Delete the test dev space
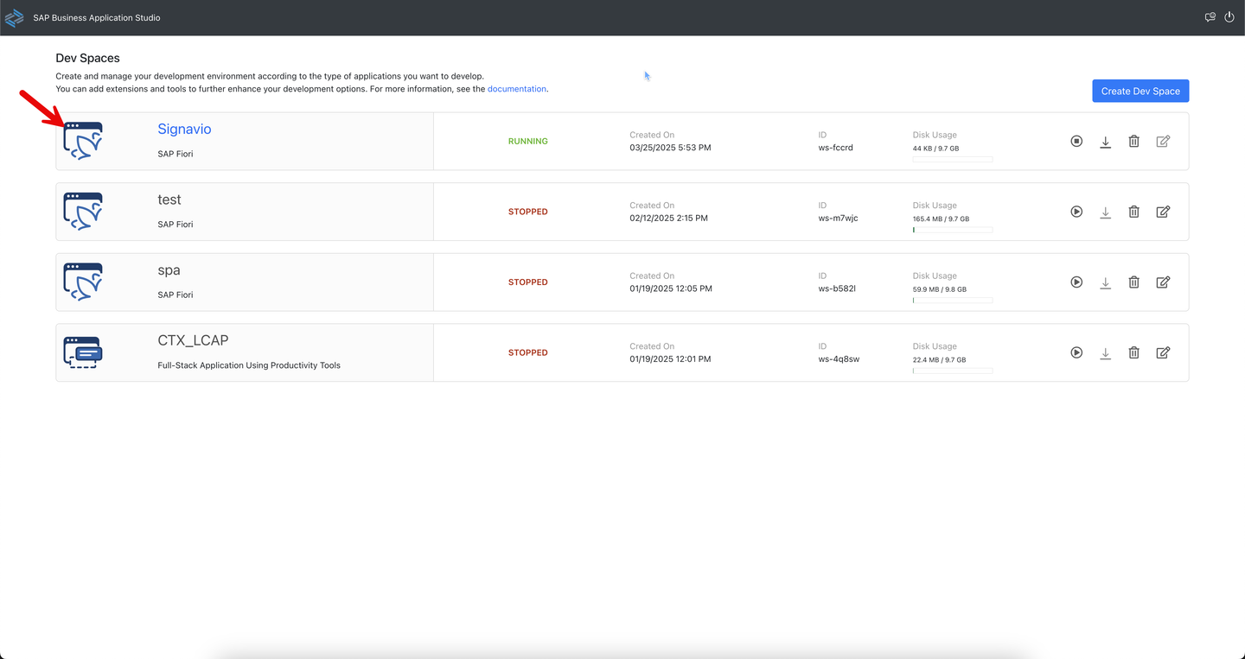 coord(1133,212)
